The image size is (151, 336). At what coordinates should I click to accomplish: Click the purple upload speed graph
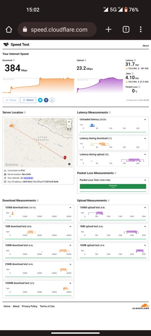coord(100,85)
